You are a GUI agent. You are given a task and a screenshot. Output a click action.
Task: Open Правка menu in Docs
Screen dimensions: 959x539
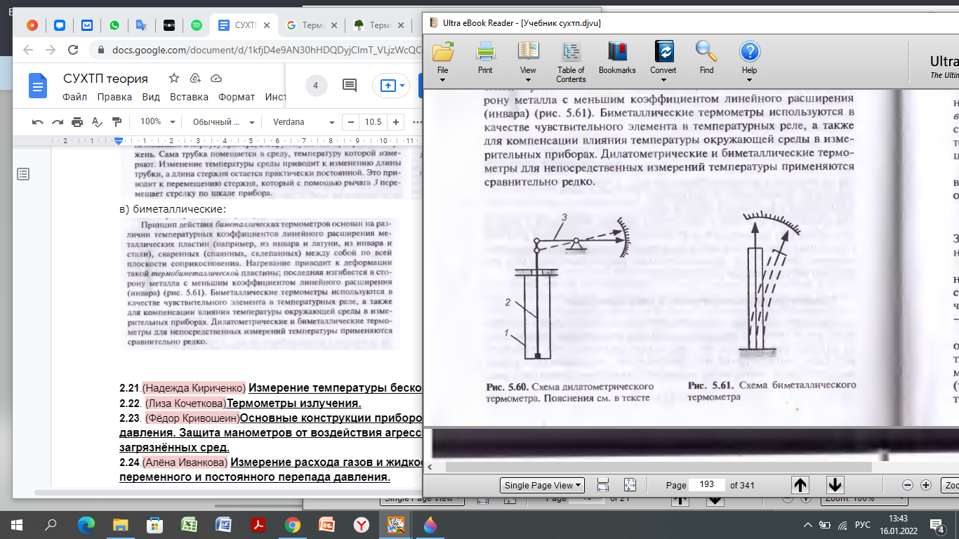(115, 98)
